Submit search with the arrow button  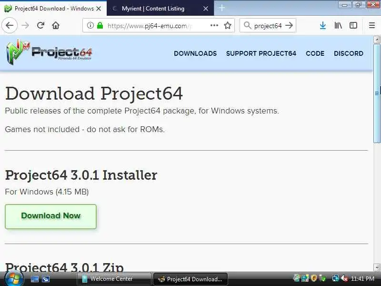289,25
